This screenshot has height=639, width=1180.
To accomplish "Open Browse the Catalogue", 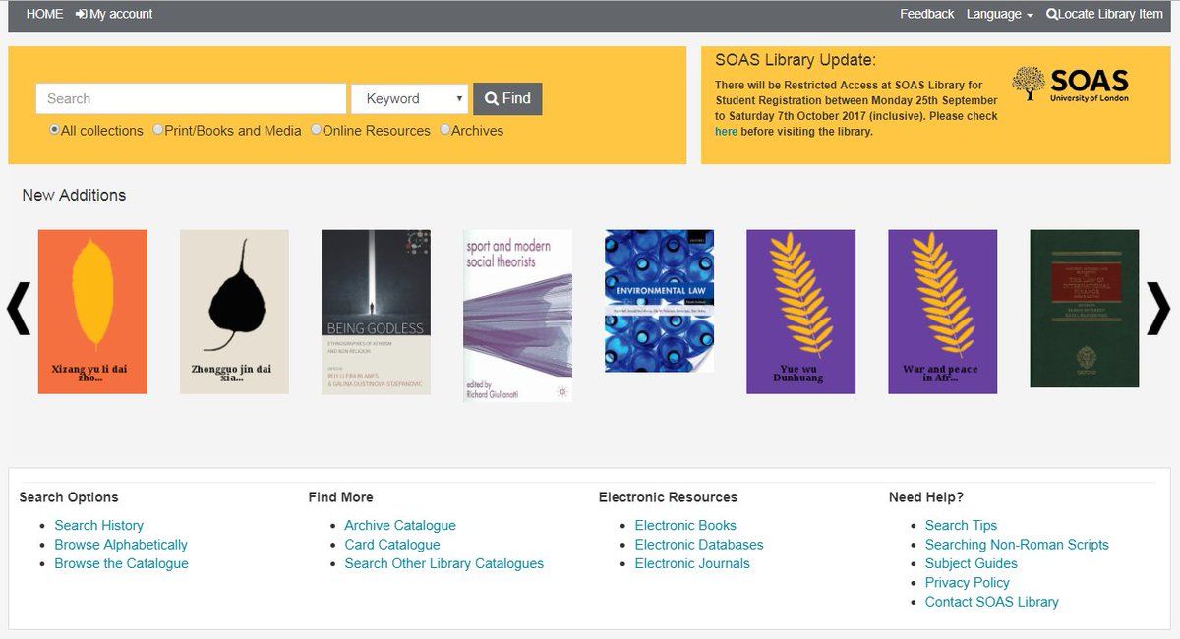I will point(122,563).
